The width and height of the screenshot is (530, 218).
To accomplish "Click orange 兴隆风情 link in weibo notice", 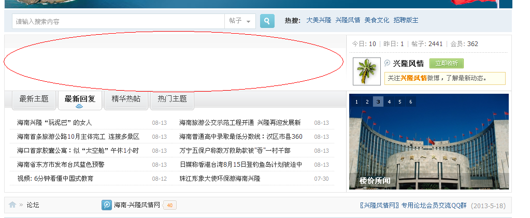I will click(x=414, y=78).
